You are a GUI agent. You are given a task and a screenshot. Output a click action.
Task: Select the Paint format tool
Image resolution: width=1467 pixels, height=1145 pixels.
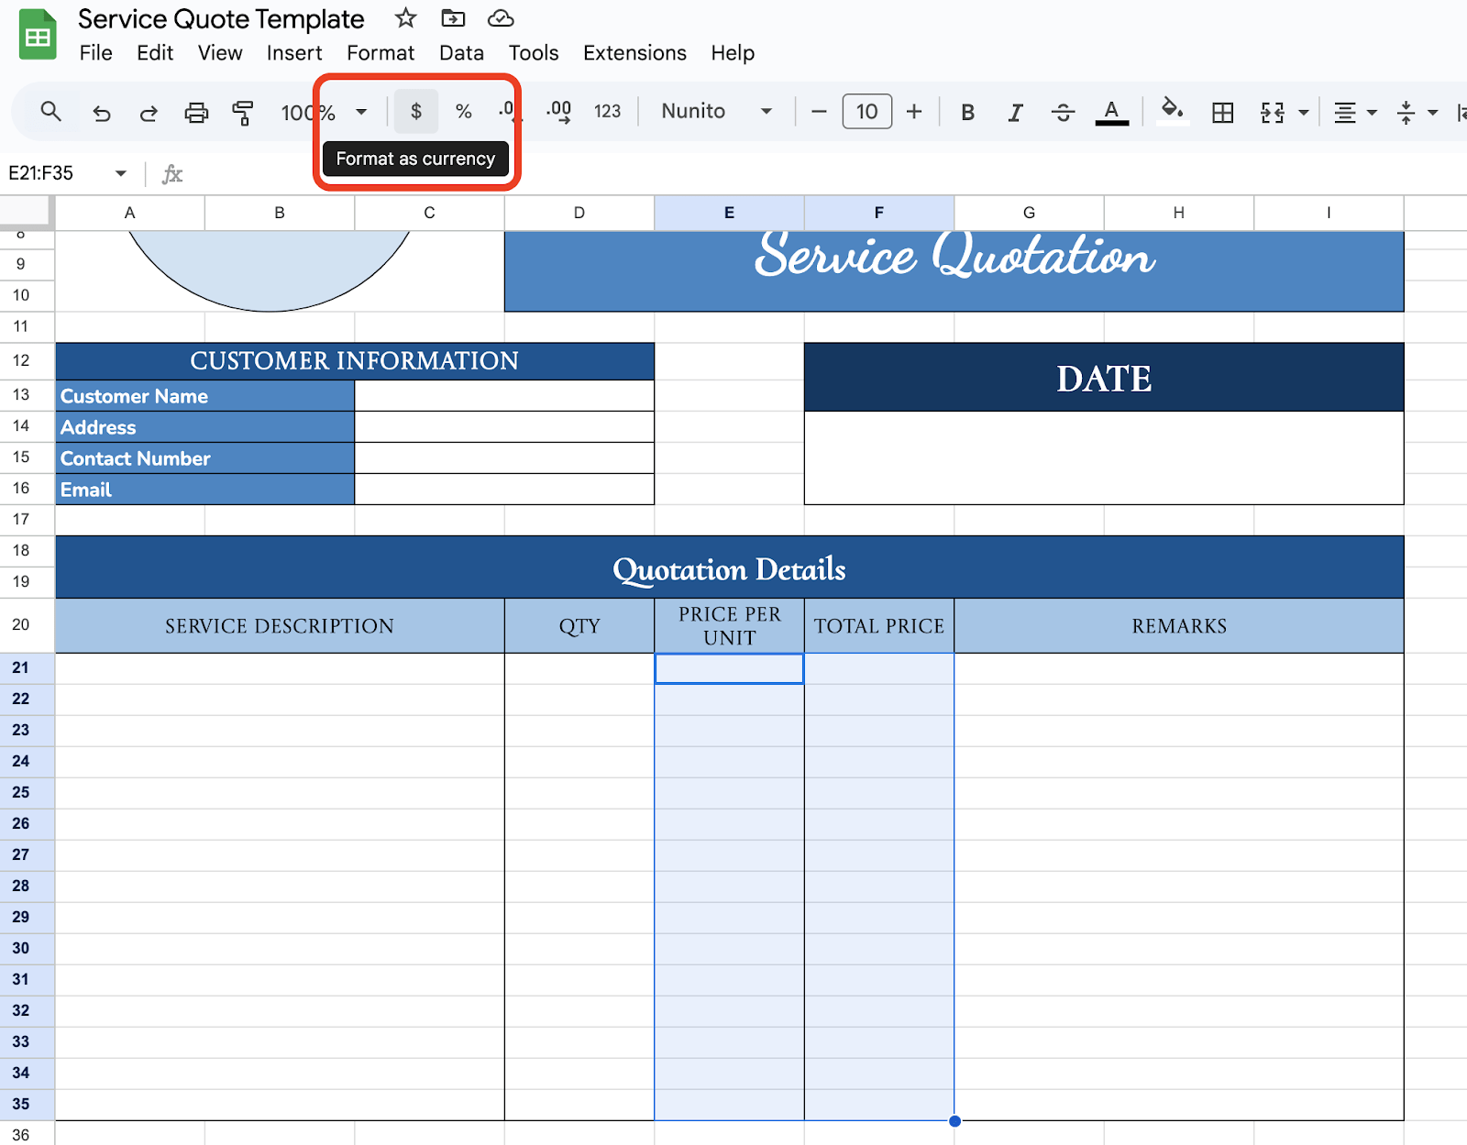pyautogui.click(x=243, y=113)
